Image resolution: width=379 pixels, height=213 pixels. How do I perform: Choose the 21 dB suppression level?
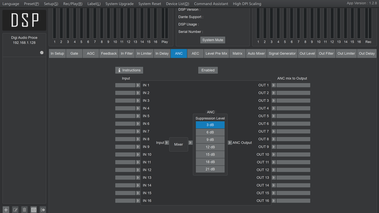pyautogui.click(x=210, y=169)
